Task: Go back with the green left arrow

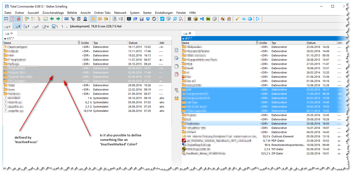Action: click(52, 19)
